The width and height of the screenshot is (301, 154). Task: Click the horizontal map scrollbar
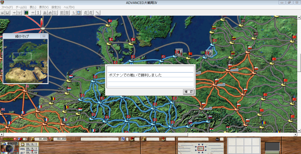(149, 134)
